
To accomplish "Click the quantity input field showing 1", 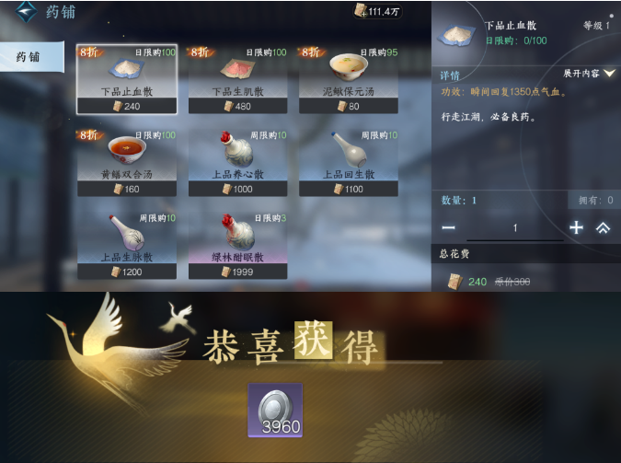I will (515, 228).
